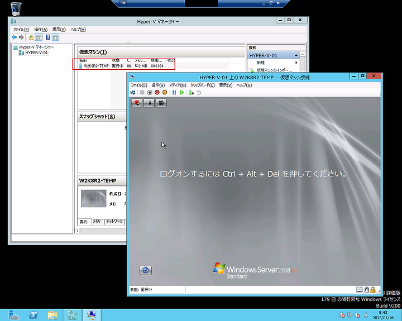Click the red IME pad button in guest
Screen dimensions: 402x321
tap(137, 103)
